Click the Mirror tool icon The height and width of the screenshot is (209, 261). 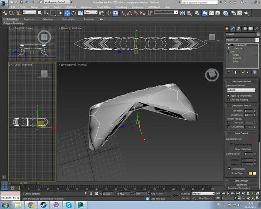pyautogui.click(x=182, y=13)
